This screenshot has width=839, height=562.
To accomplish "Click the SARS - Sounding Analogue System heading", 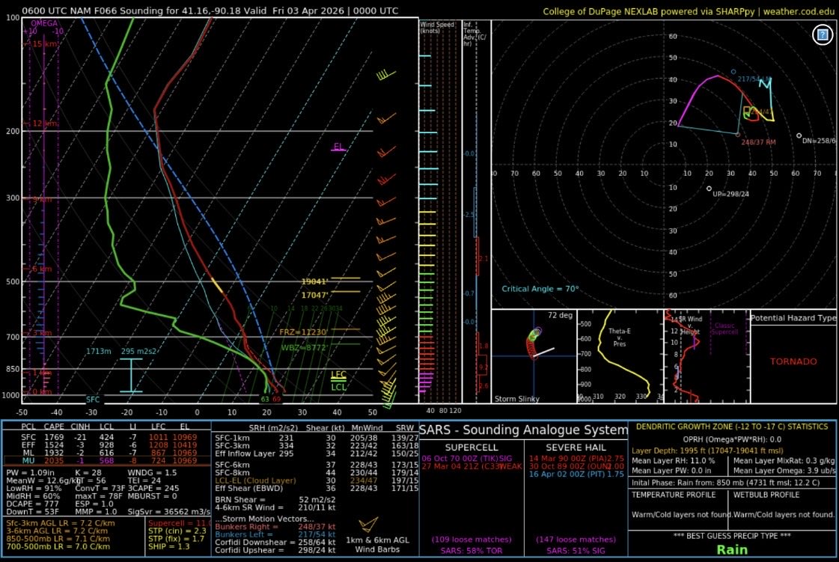I will click(523, 430).
